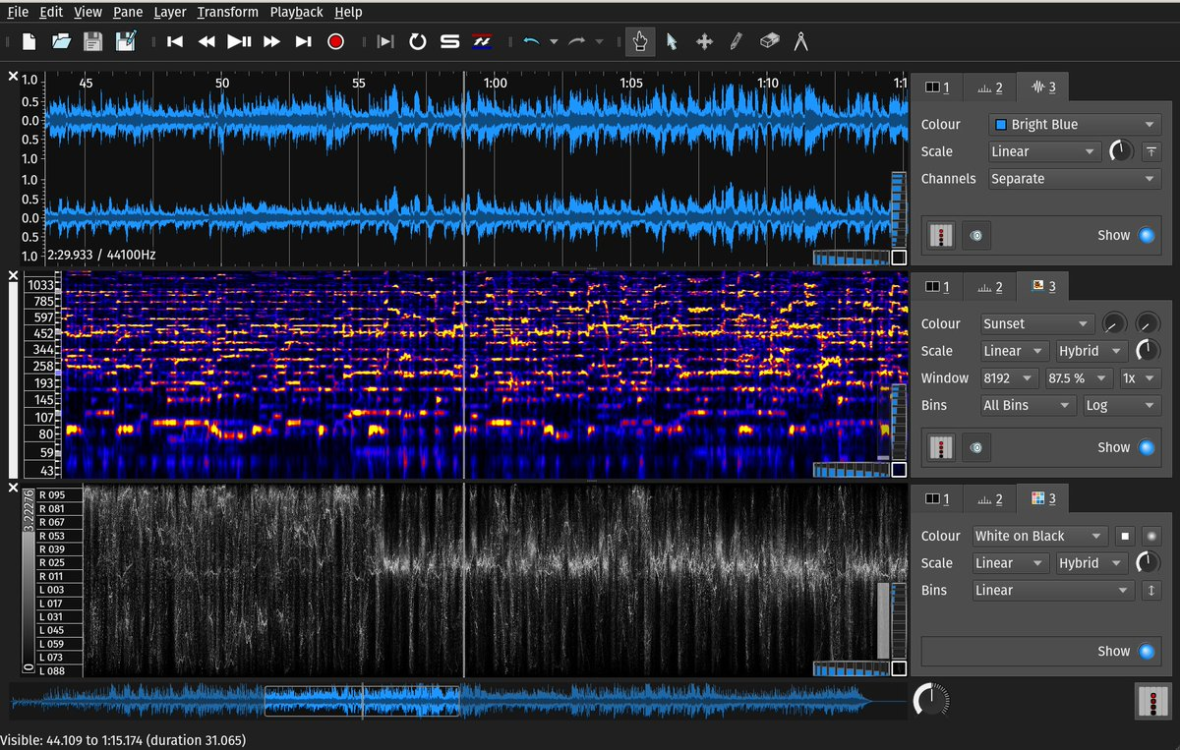Toggle Show for the spectrogram layer
This screenshot has height=750, width=1180.
coord(1146,447)
